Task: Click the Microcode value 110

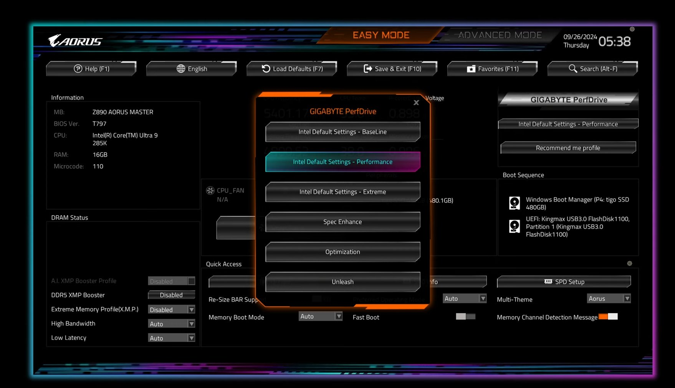Action: (98, 166)
